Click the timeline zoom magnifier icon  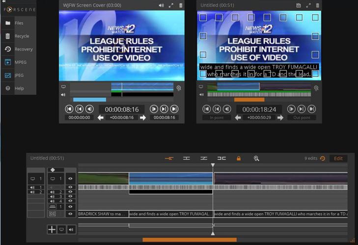click(256, 158)
